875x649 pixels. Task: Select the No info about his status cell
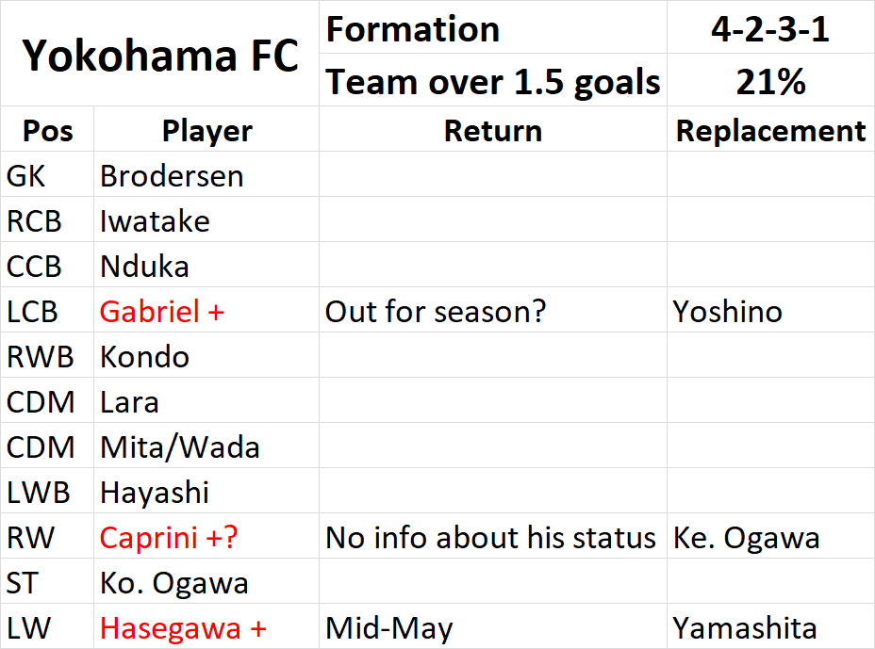(x=493, y=536)
